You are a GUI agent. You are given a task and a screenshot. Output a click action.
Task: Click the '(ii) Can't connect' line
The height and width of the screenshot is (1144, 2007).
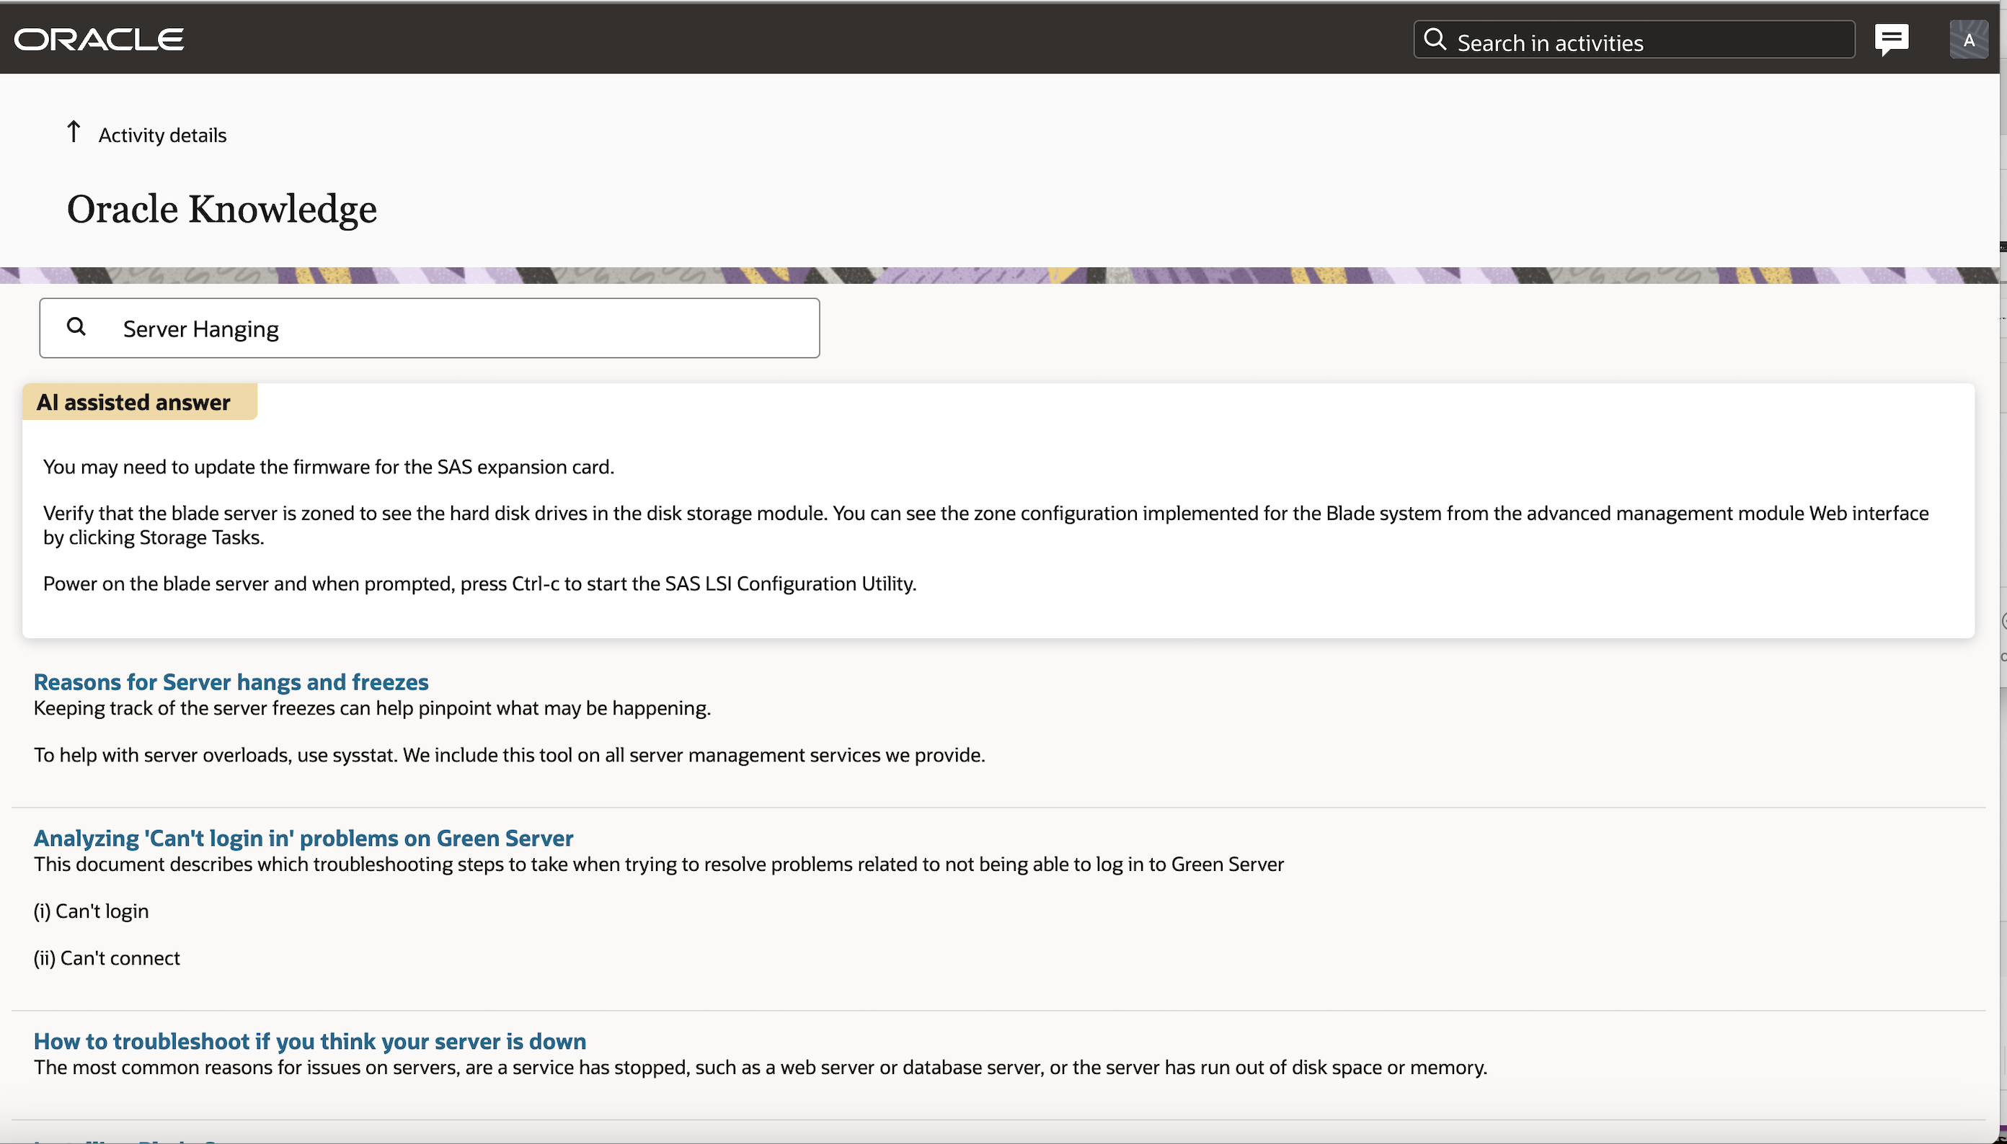[x=107, y=958]
